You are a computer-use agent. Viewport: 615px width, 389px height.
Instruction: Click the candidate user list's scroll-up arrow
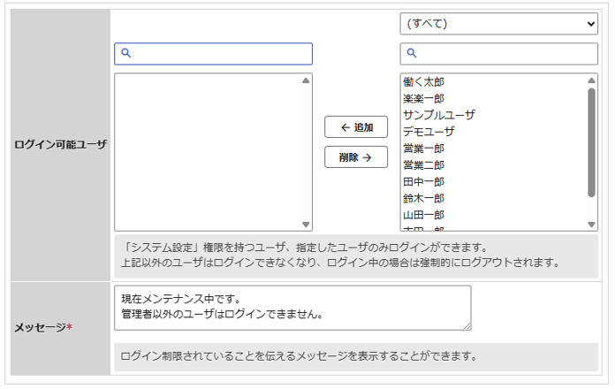591,80
